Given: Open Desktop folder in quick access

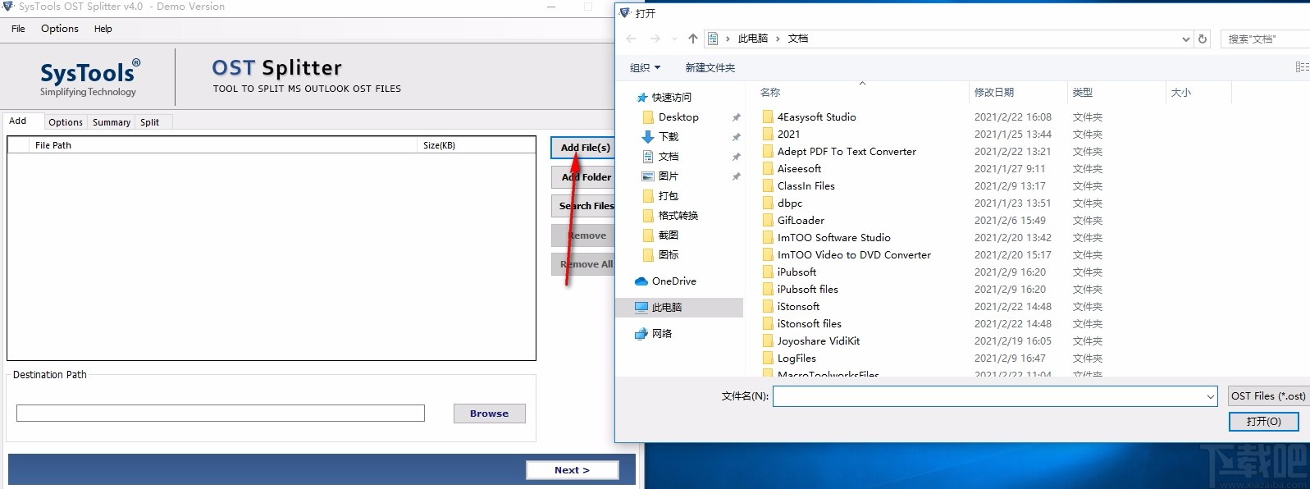Looking at the screenshot, I should (x=678, y=117).
